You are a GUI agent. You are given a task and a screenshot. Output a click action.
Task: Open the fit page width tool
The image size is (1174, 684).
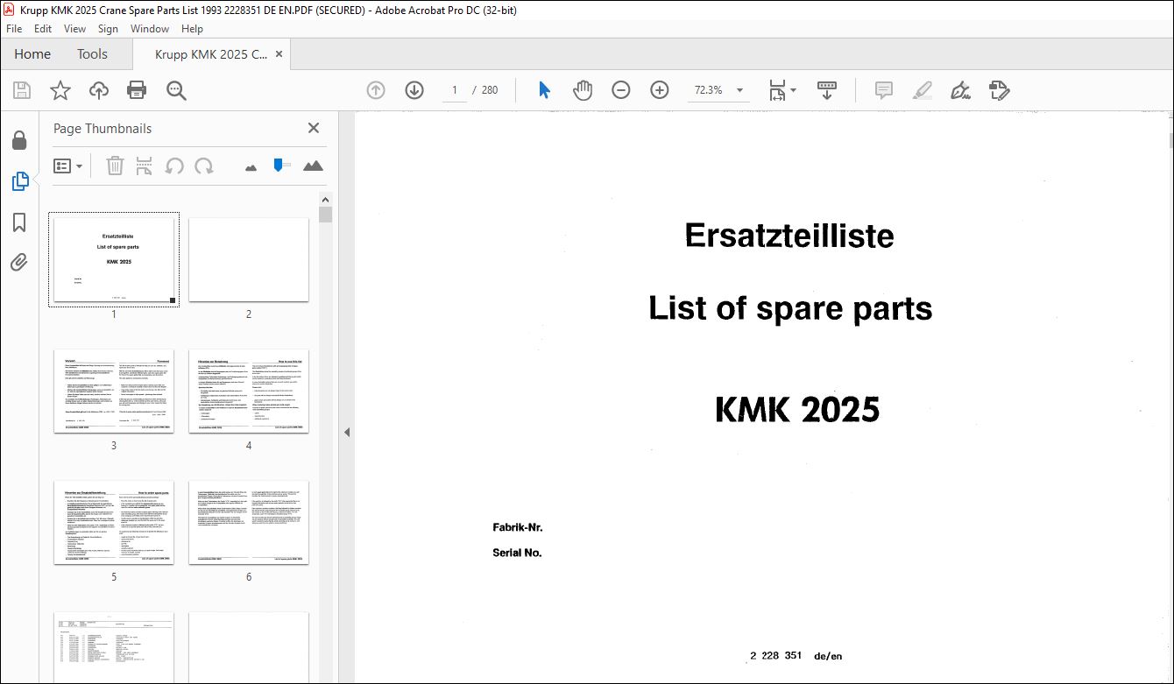point(777,90)
